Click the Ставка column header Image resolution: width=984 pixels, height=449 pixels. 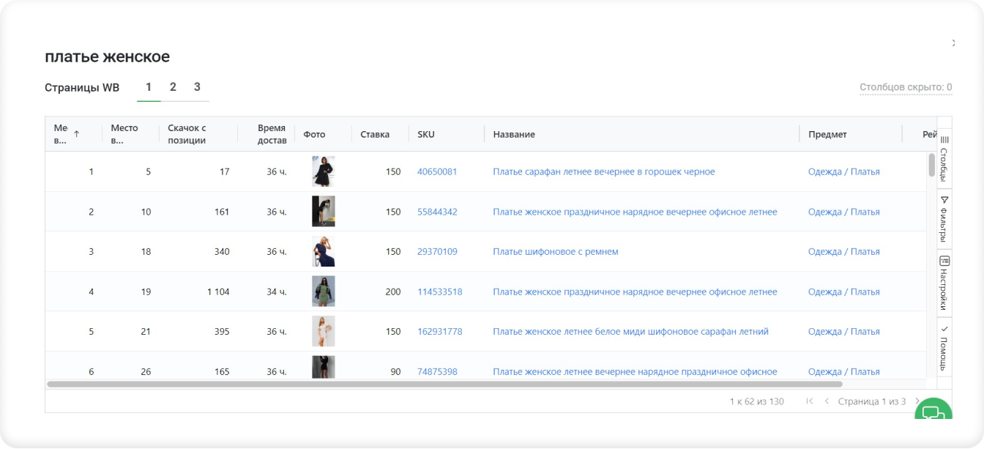click(x=375, y=134)
